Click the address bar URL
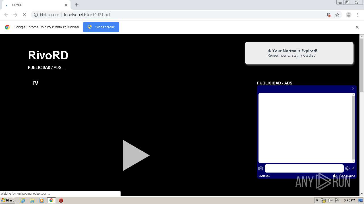Screen dimensions: 364x204 87,15
